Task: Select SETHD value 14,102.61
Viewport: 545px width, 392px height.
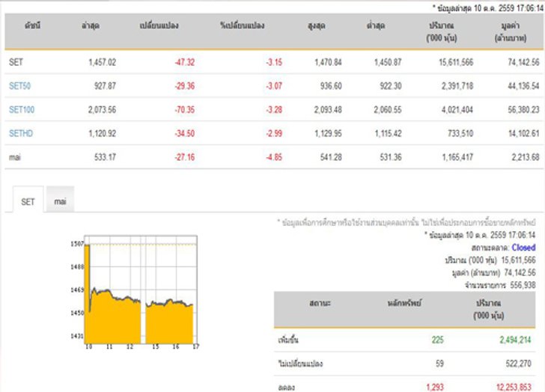Action: pos(524,133)
